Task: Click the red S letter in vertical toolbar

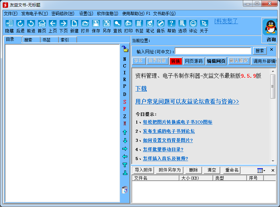Action: point(125,102)
